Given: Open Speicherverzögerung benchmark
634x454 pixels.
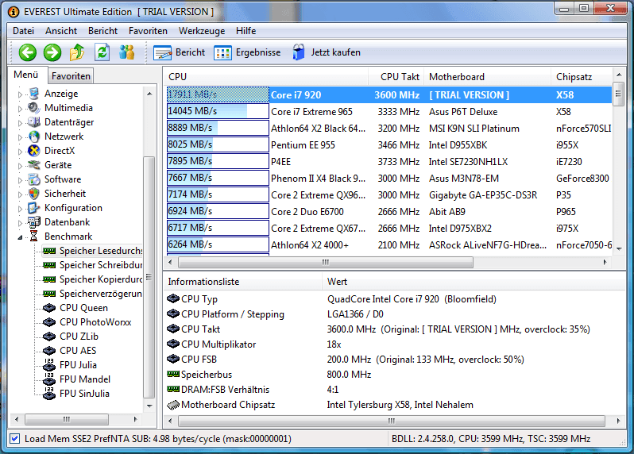Looking at the screenshot, I should (93, 294).
